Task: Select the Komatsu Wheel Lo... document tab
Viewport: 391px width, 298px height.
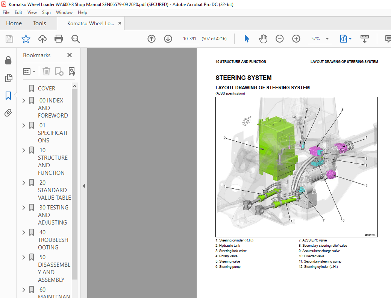Action: (x=91, y=23)
